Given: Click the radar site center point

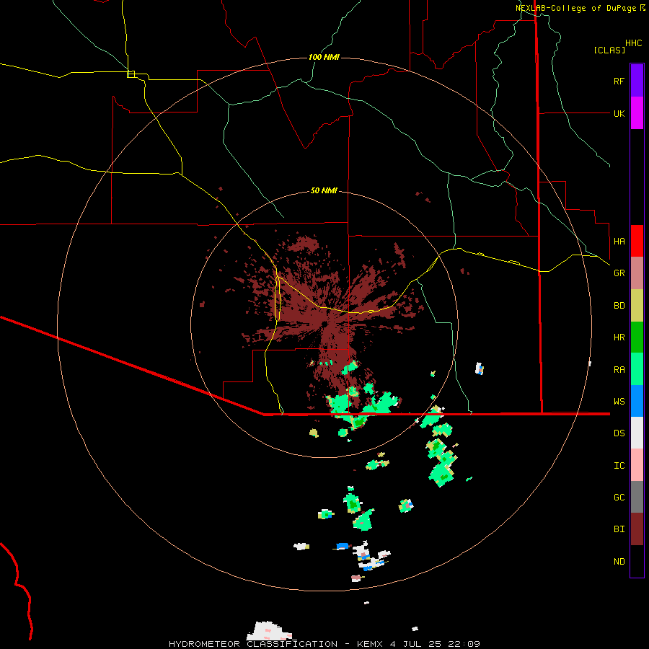Looking at the screenshot, I should 324,324.
